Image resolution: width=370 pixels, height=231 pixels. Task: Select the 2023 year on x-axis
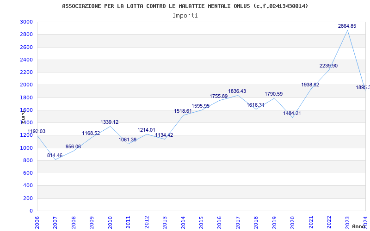coord(347,222)
